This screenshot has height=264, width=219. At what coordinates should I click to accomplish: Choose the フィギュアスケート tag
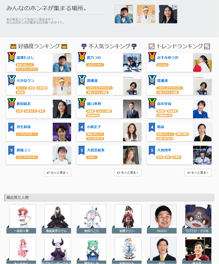(27, 134)
